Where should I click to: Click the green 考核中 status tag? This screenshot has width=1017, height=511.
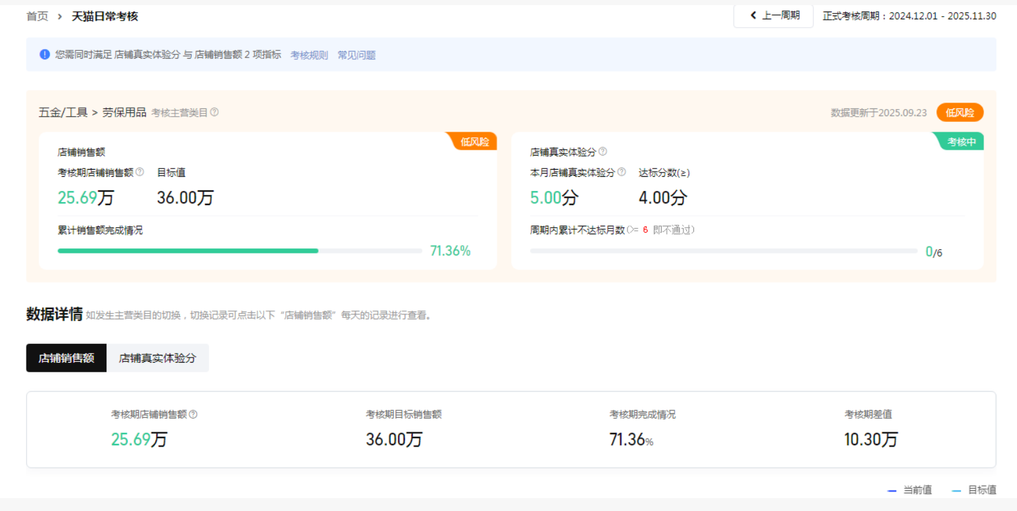click(x=961, y=142)
